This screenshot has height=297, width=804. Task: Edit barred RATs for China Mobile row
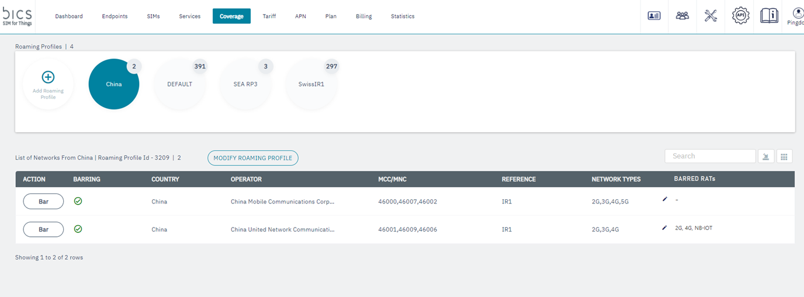click(x=664, y=199)
